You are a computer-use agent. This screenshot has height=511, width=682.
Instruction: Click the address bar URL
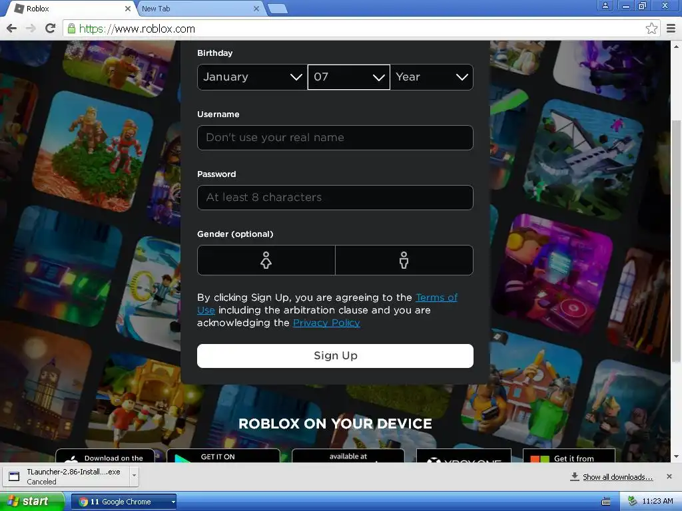click(x=137, y=29)
